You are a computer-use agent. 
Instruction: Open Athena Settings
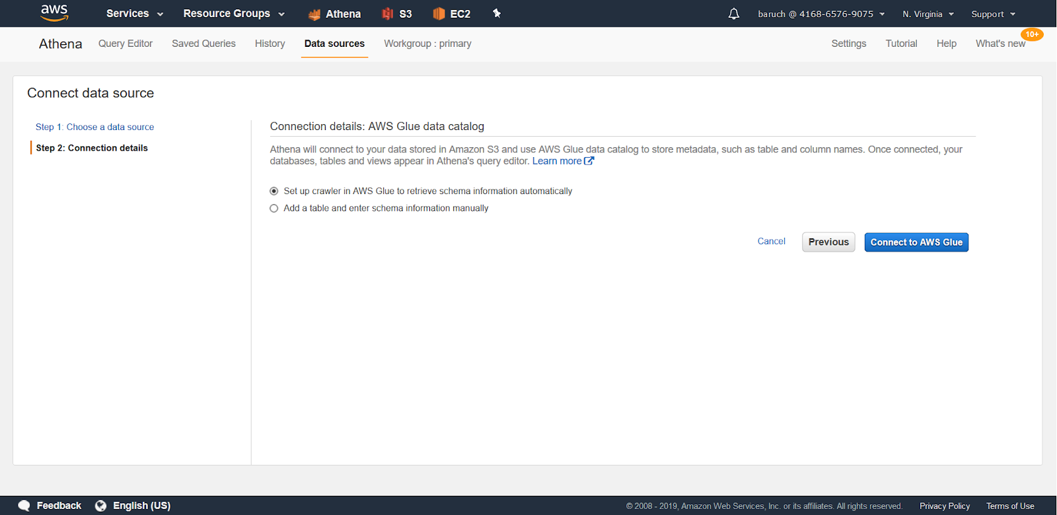point(849,44)
